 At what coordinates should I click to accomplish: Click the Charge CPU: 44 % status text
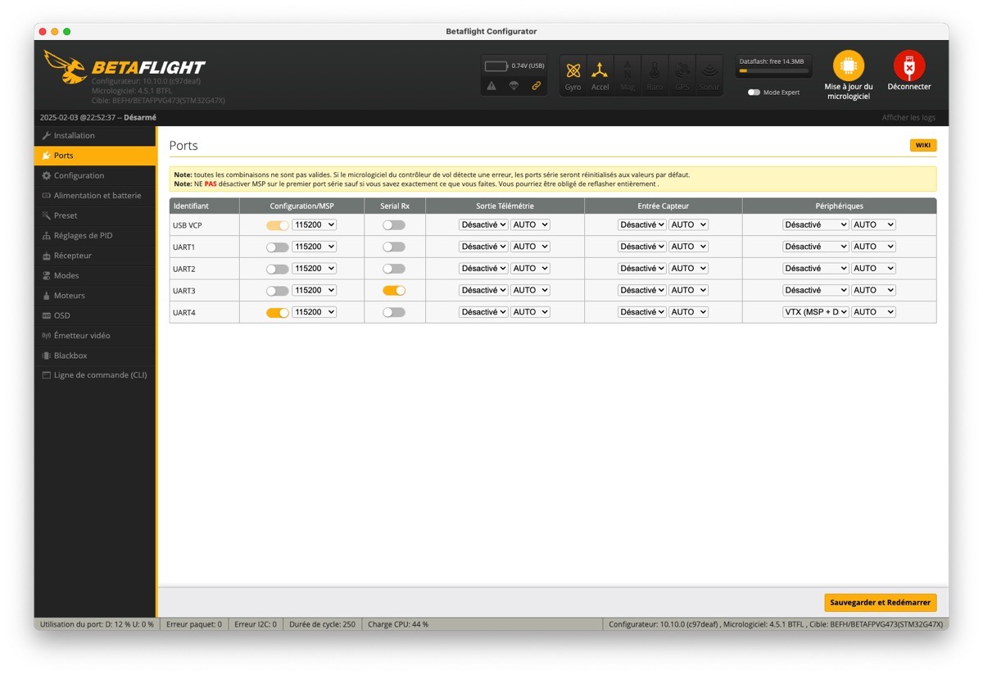(398, 624)
